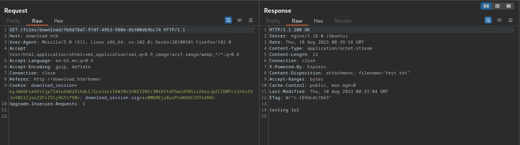The height and width of the screenshot is (145, 520).
Task: Open Request panel hamburger options menu
Action: (x=251, y=20)
